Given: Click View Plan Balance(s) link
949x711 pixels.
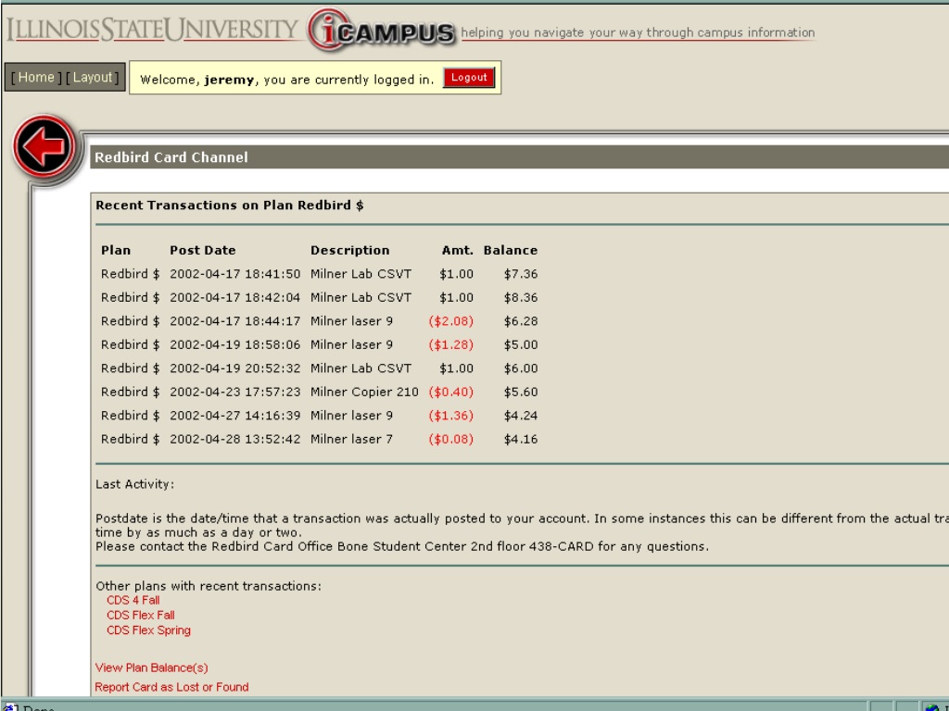Looking at the screenshot, I should tap(151, 668).
